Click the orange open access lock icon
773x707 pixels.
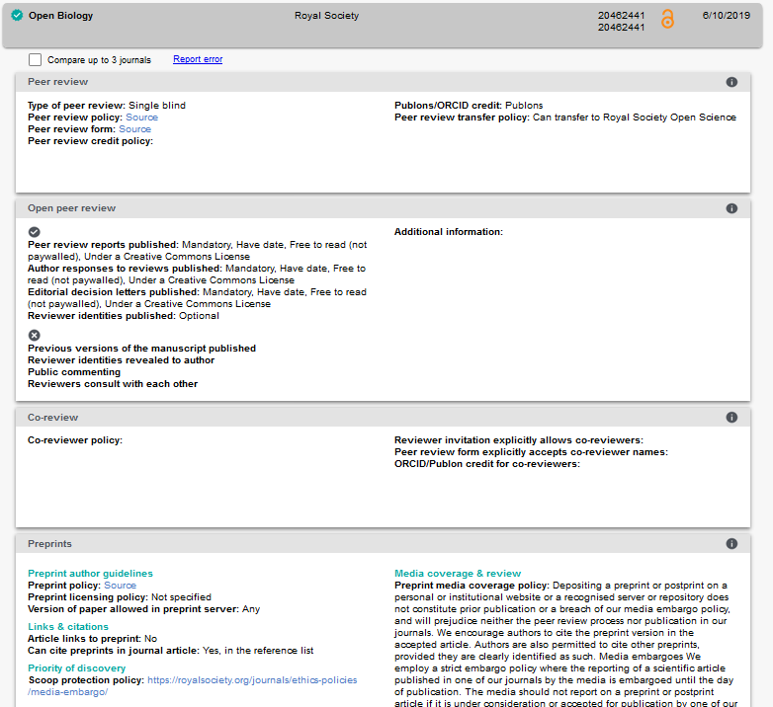tap(667, 19)
